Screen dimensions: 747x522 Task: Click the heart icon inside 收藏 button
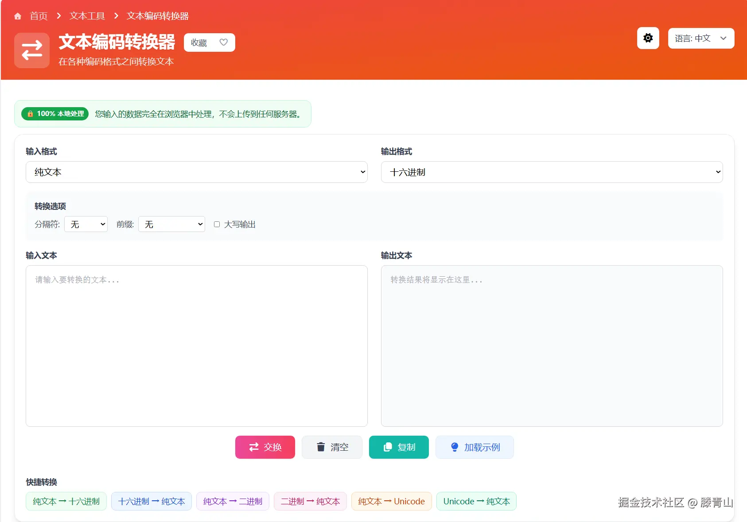(223, 42)
